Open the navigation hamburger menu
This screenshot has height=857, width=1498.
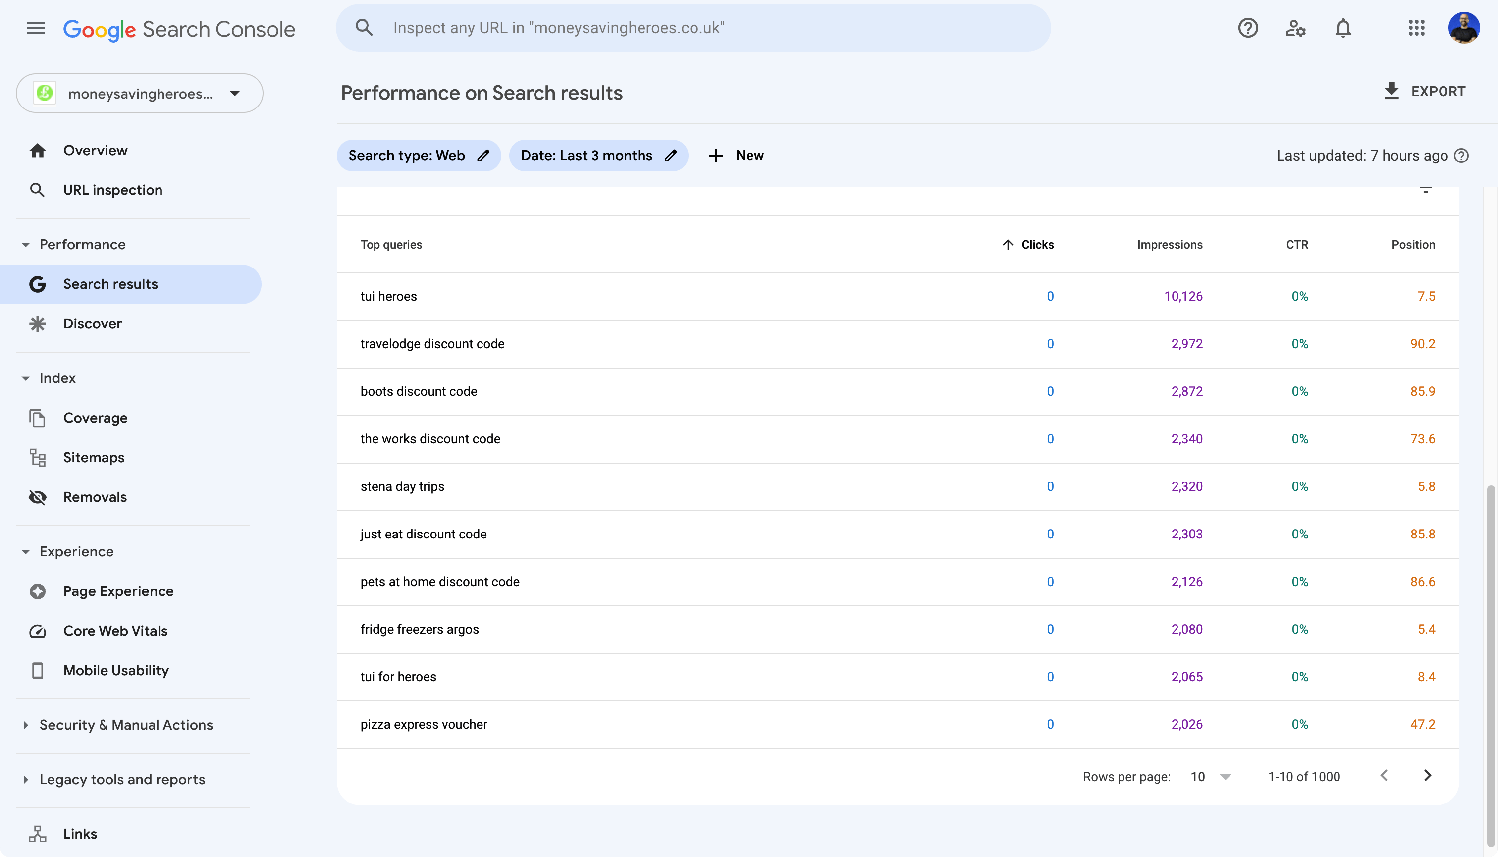(x=35, y=28)
